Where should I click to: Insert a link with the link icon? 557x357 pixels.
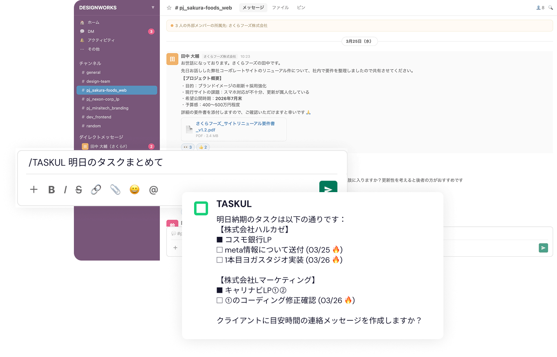[x=96, y=189]
